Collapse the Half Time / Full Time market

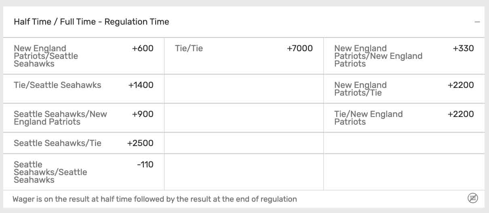coord(477,22)
